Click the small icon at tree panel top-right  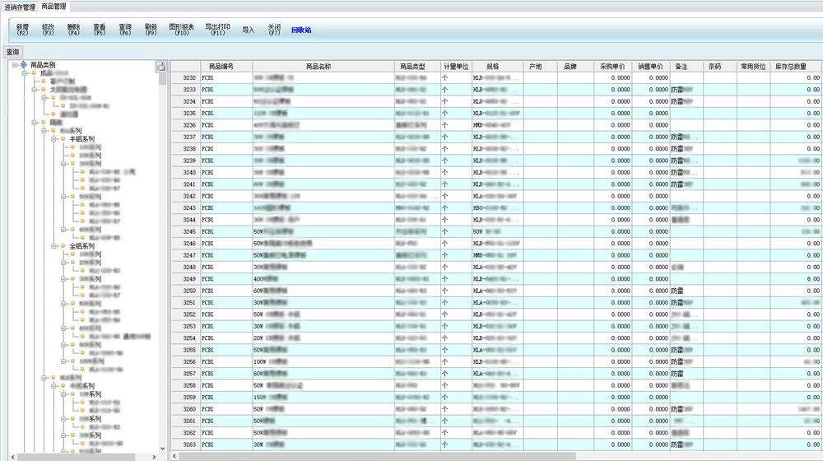pos(161,66)
